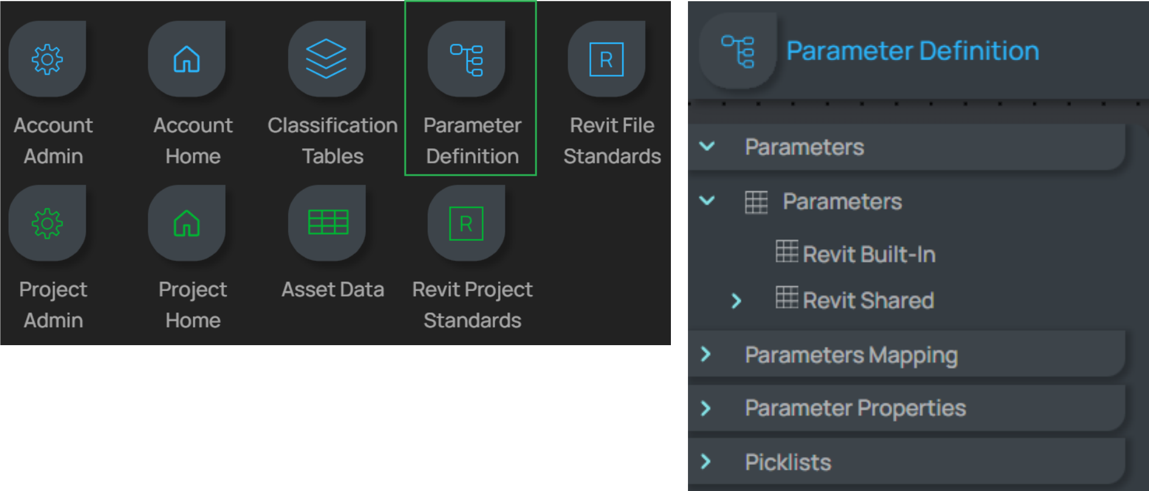Select the Revit Built-In tree item
This screenshot has width=1149, height=491.
[x=868, y=254]
